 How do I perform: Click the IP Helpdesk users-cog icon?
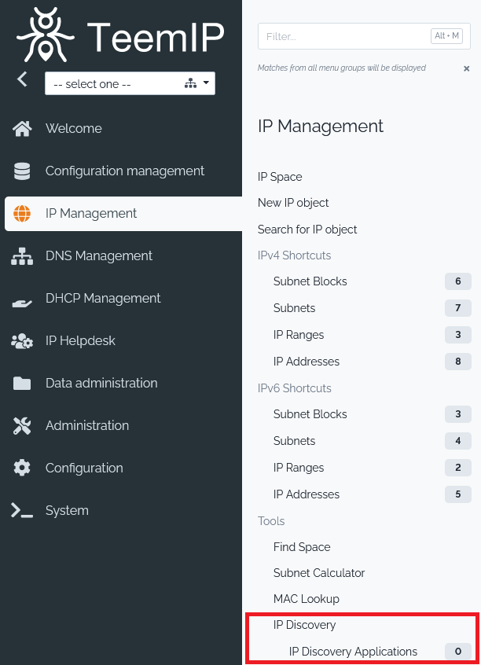tap(22, 341)
